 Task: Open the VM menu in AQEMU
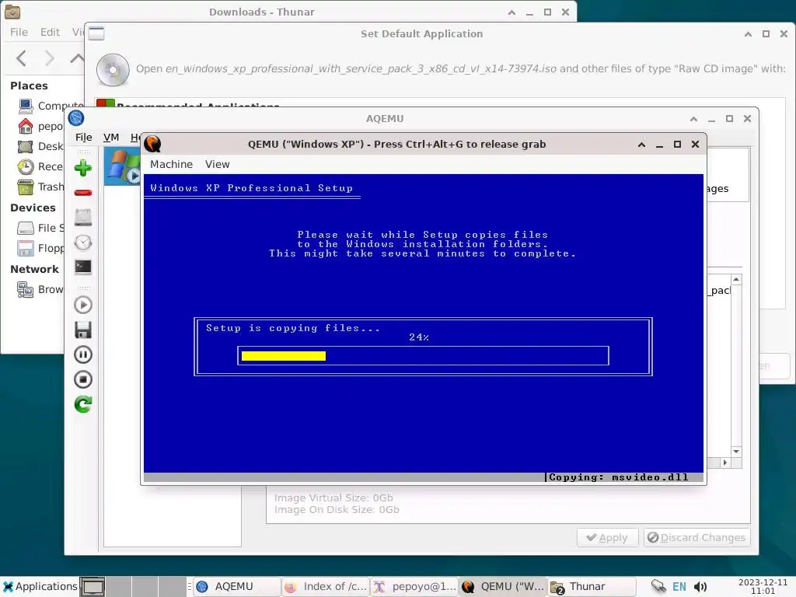(x=110, y=137)
